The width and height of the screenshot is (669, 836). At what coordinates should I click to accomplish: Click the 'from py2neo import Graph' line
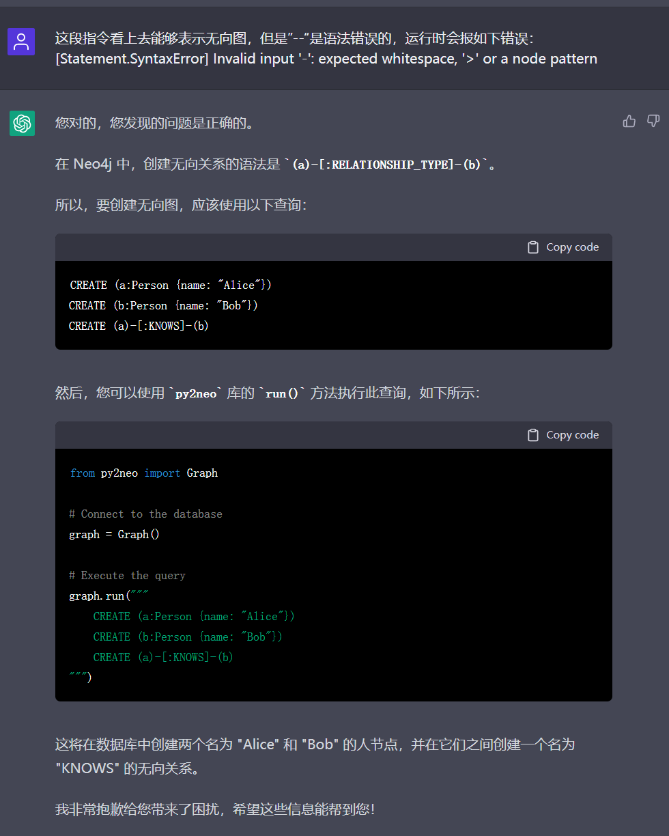click(143, 473)
